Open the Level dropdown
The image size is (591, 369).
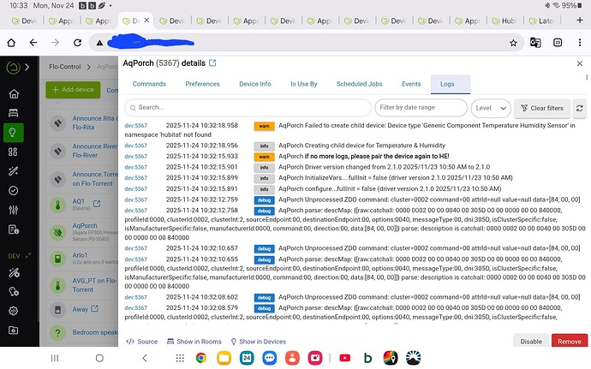491,108
